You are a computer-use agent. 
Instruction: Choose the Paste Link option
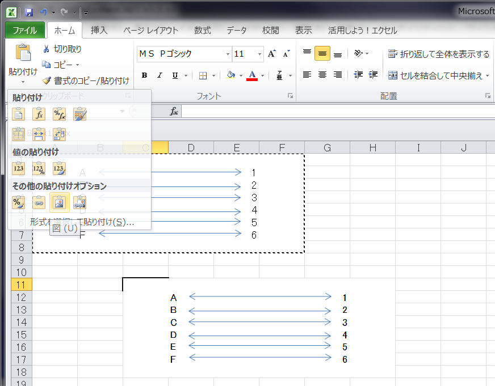point(39,202)
